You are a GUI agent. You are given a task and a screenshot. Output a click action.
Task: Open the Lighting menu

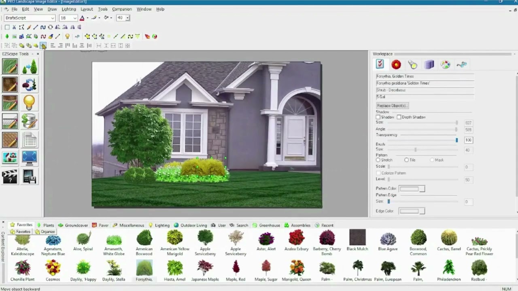(68, 9)
